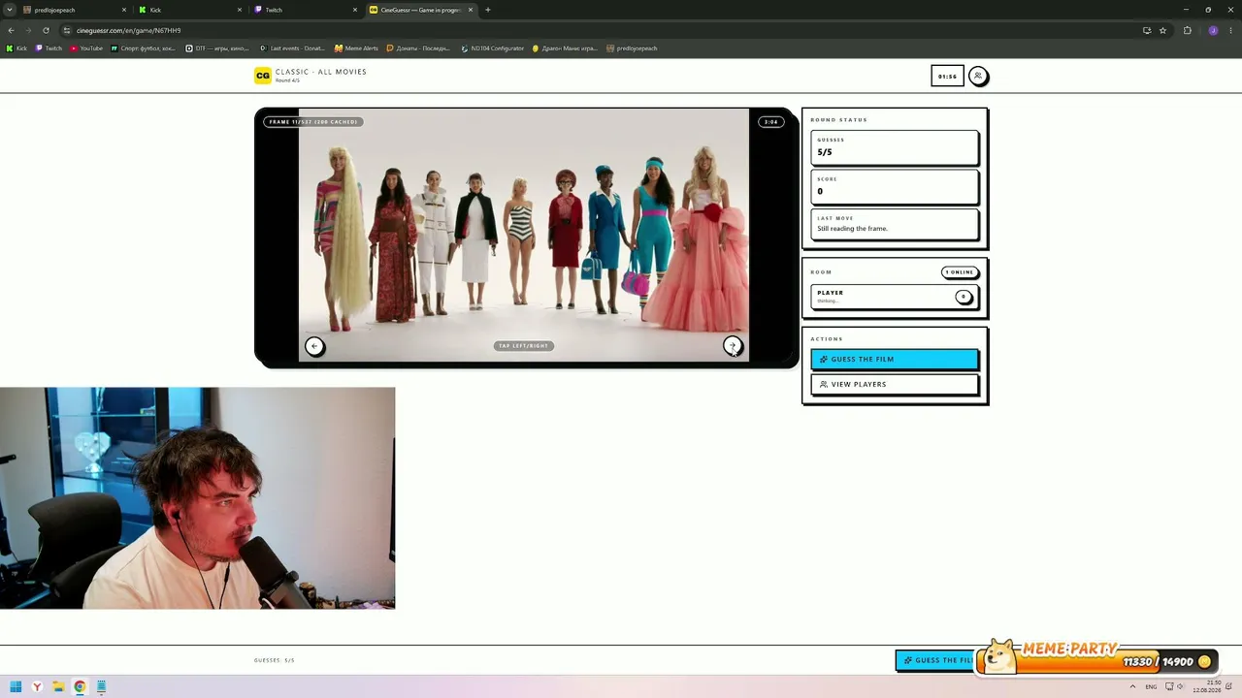Open the Kick bookmark
The height and width of the screenshot is (698, 1242).
[x=16, y=48]
